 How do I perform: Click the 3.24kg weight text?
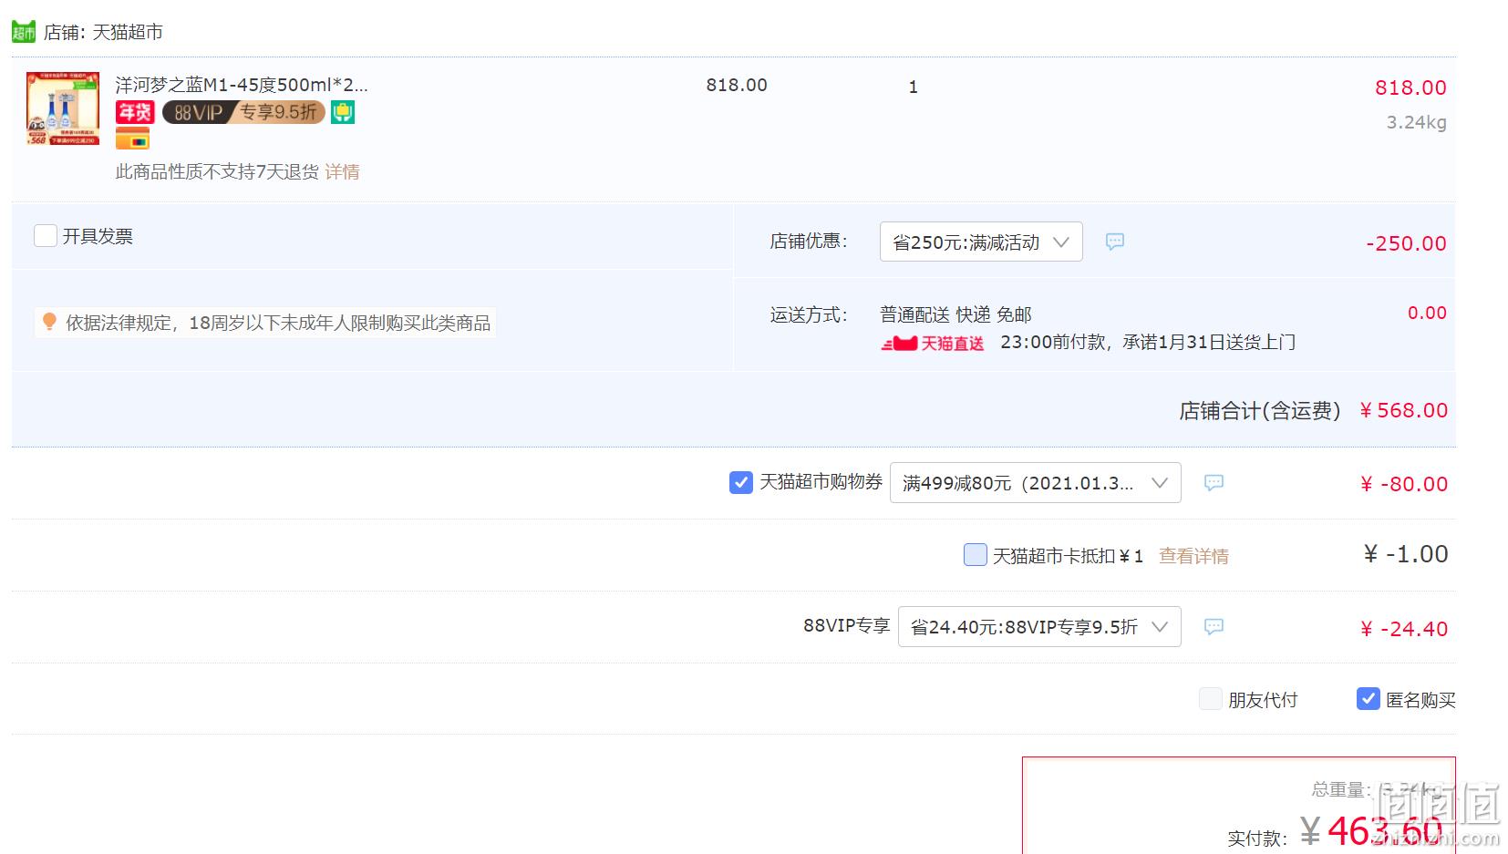coord(1417,122)
